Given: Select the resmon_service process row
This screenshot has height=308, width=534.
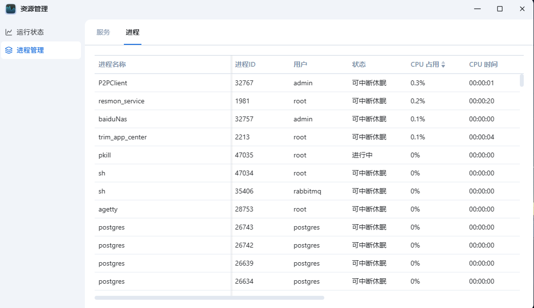Looking at the screenshot, I should [x=307, y=101].
